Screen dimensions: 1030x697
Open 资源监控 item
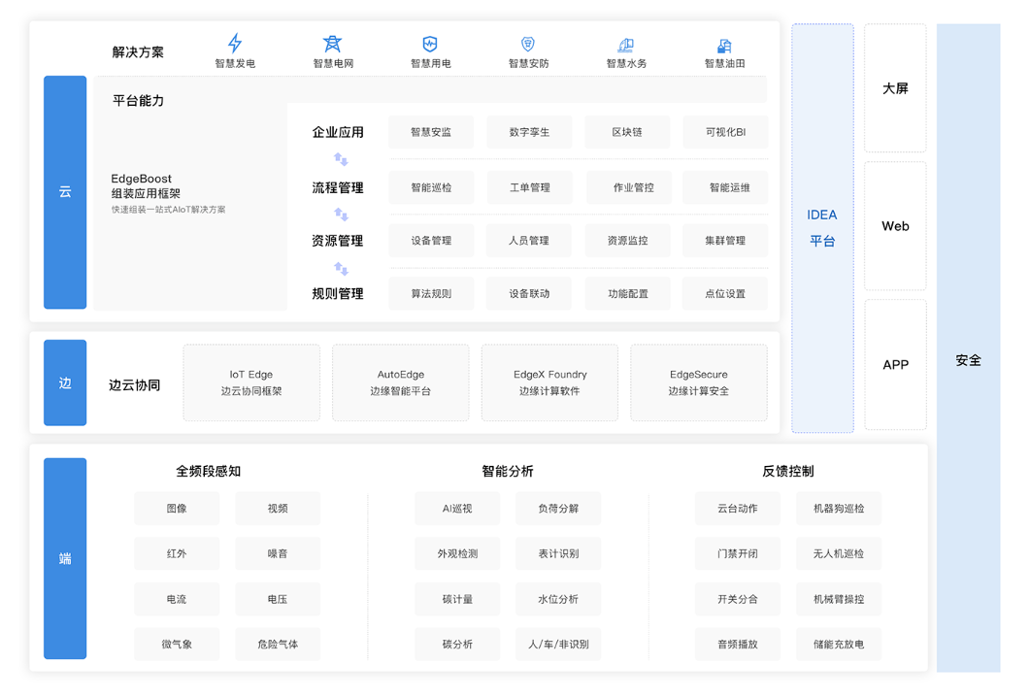tap(627, 241)
